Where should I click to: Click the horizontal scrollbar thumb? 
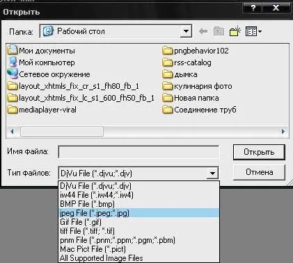(62, 132)
